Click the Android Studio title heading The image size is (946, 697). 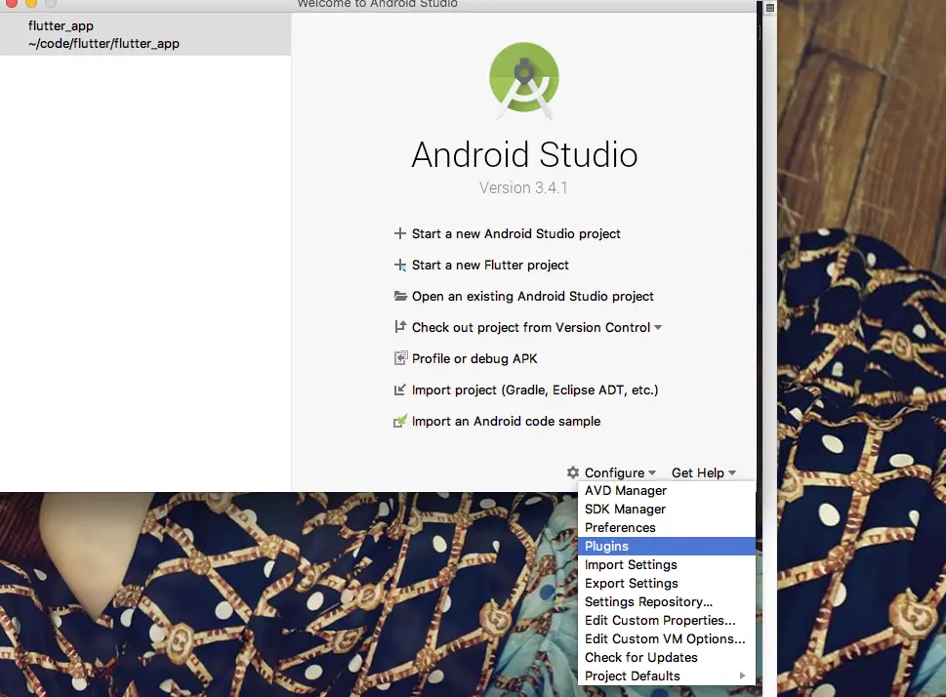pyautogui.click(x=524, y=154)
